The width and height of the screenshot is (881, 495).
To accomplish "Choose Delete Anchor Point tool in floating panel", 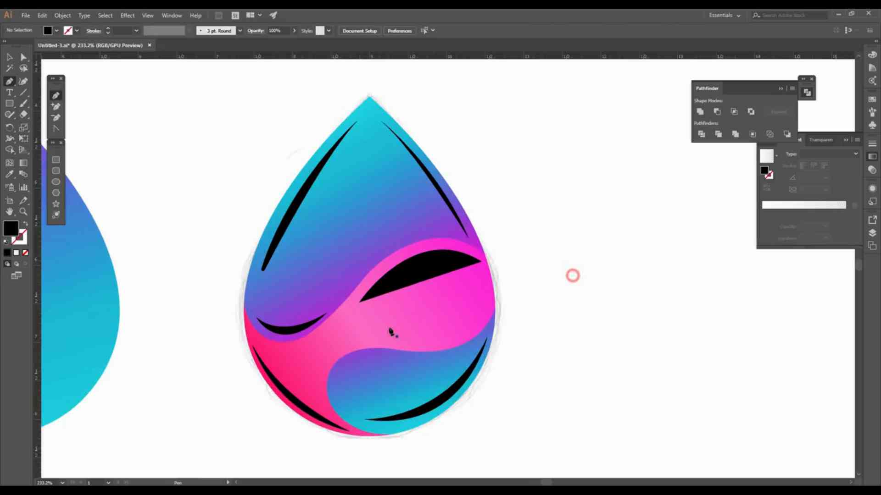I will [x=56, y=117].
